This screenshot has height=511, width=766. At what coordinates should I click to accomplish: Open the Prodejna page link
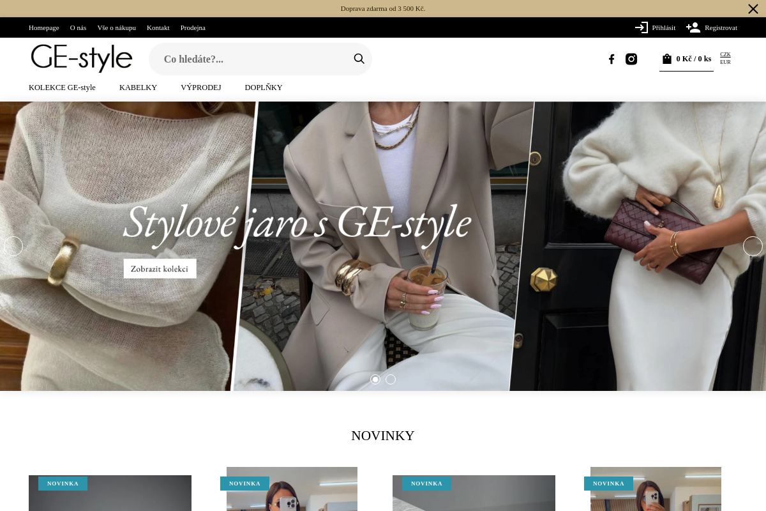pos(193,27)
